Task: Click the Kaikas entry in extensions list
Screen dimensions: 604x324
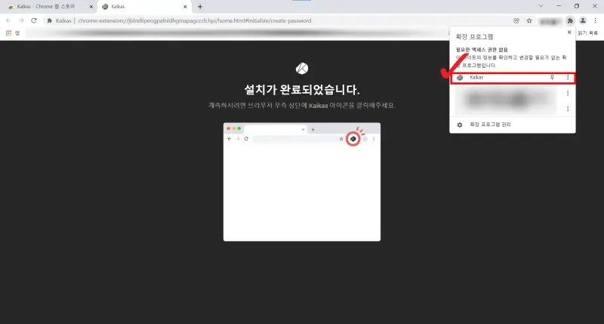Action: tap(513, 78)
